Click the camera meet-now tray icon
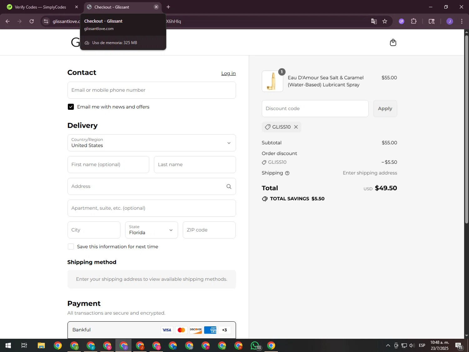Viewport: 469px width, 352px height. [x=396, y=345]
